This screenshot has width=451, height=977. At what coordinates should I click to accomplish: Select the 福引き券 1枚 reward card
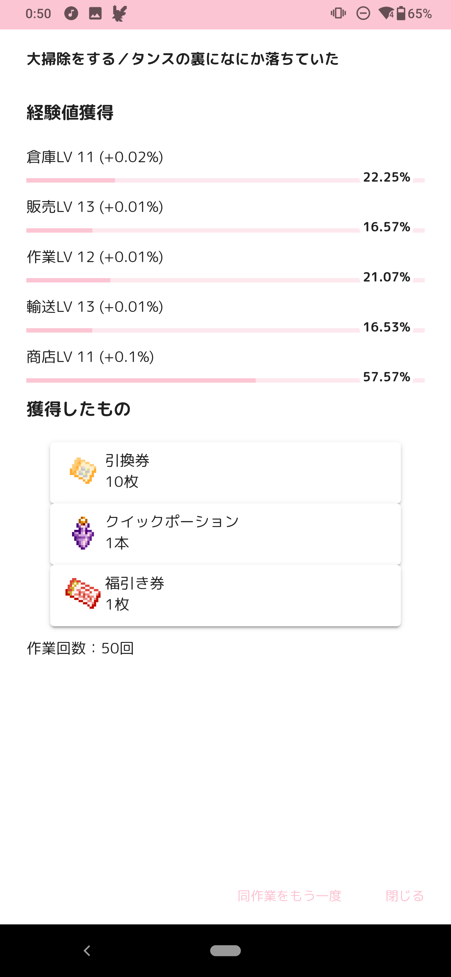pos(225,596)
